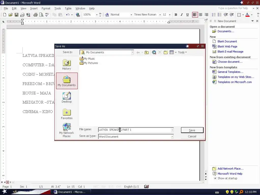The image size is (260, 195).
Task: Open the Help menu
Action: (92, 8)
